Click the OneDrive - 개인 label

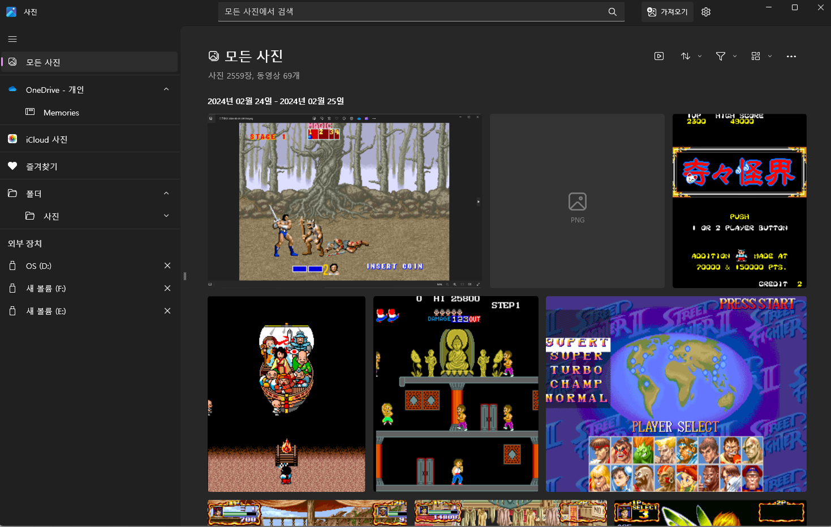click(x=55, y=90)
